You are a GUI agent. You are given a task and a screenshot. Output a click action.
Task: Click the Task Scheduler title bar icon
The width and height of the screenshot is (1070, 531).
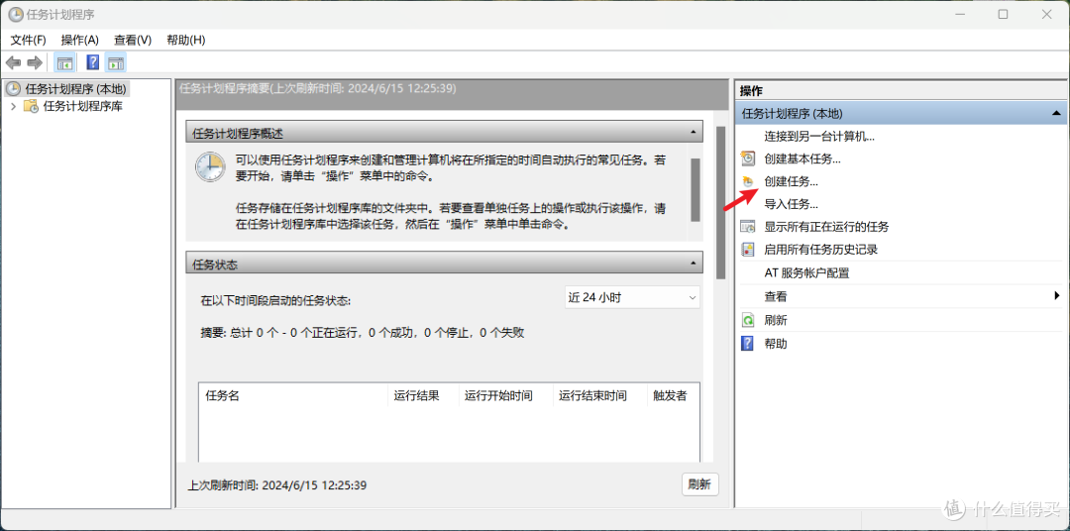pyautogui.click(x=14, y=14)
